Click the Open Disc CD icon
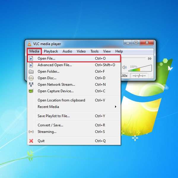Image resolution: width=178 pixels, height=178 pixels. (x=31, y=78)
